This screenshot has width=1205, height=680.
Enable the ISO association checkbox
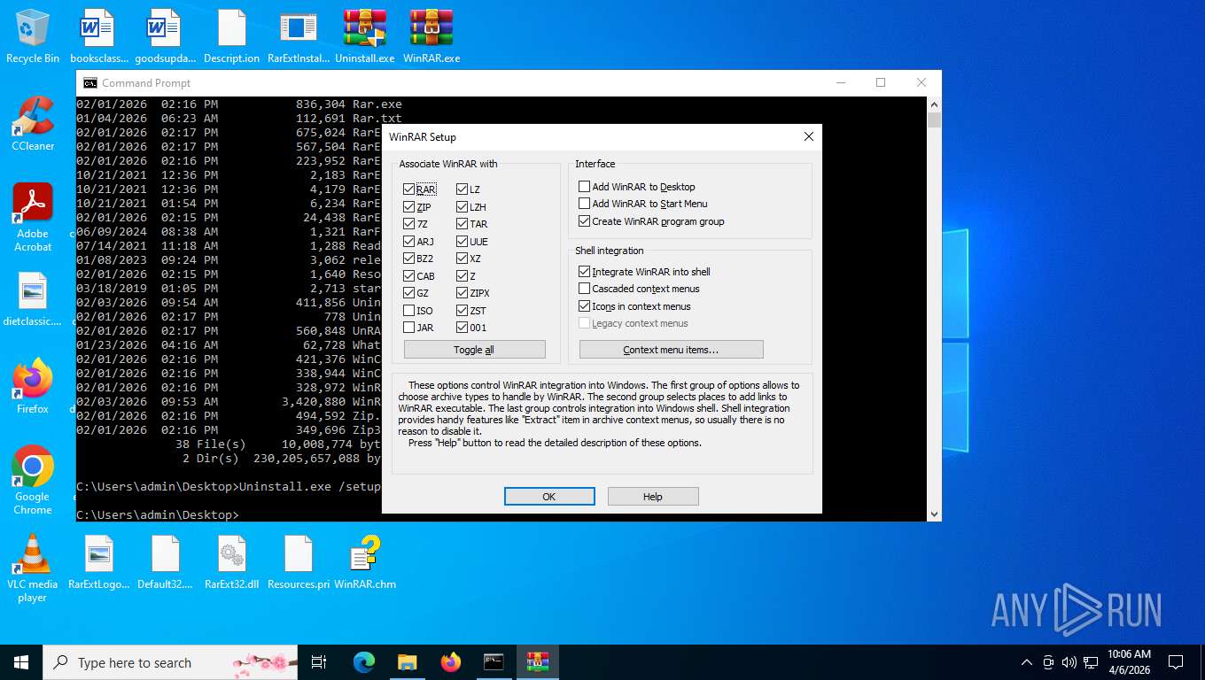pyautogui.click(x=408, y=311)
